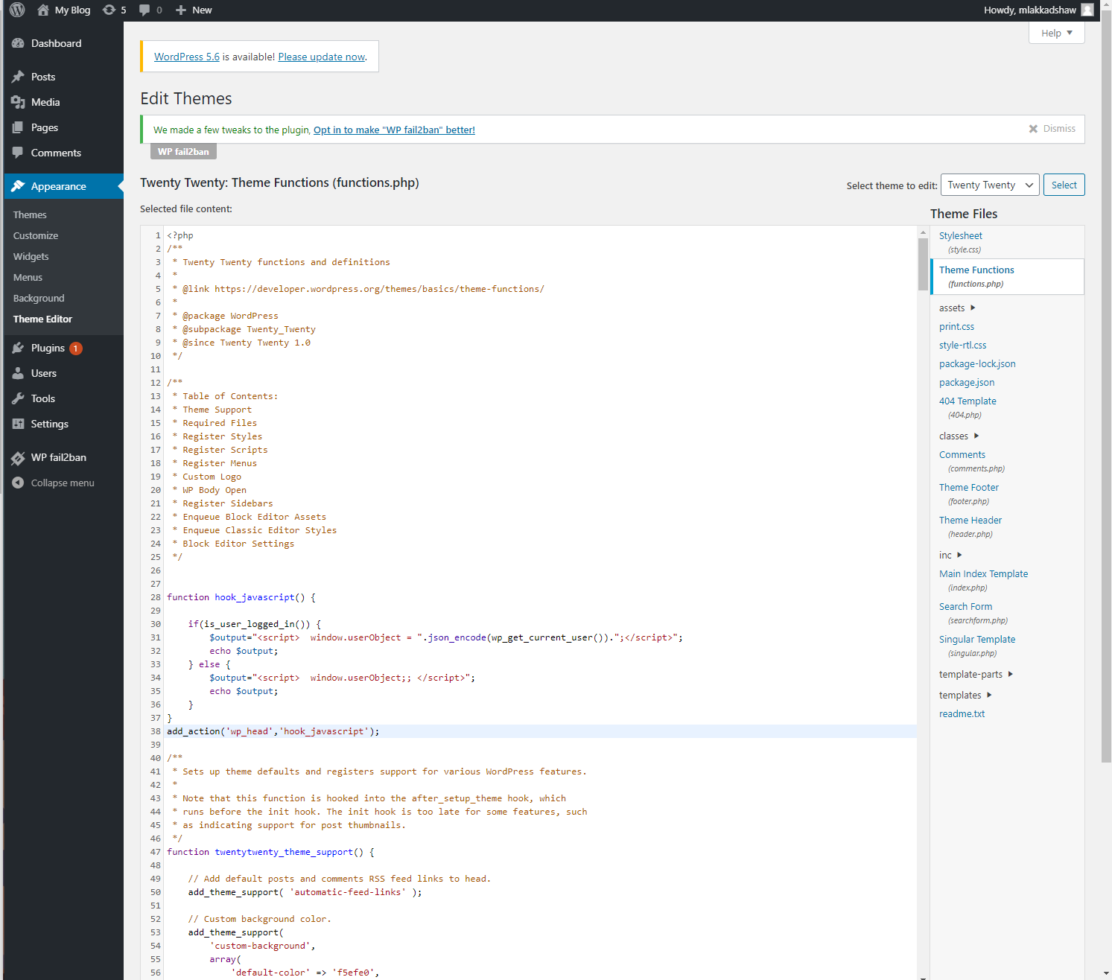Viewport: 1112px width, 980px height.
Task: Open Theme Editor submenu item
Action: point(42,319)
